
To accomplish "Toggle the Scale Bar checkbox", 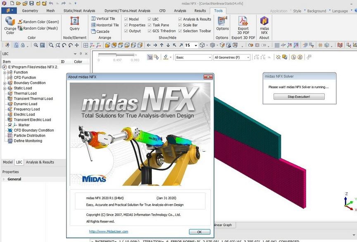I will pos(180,25).
